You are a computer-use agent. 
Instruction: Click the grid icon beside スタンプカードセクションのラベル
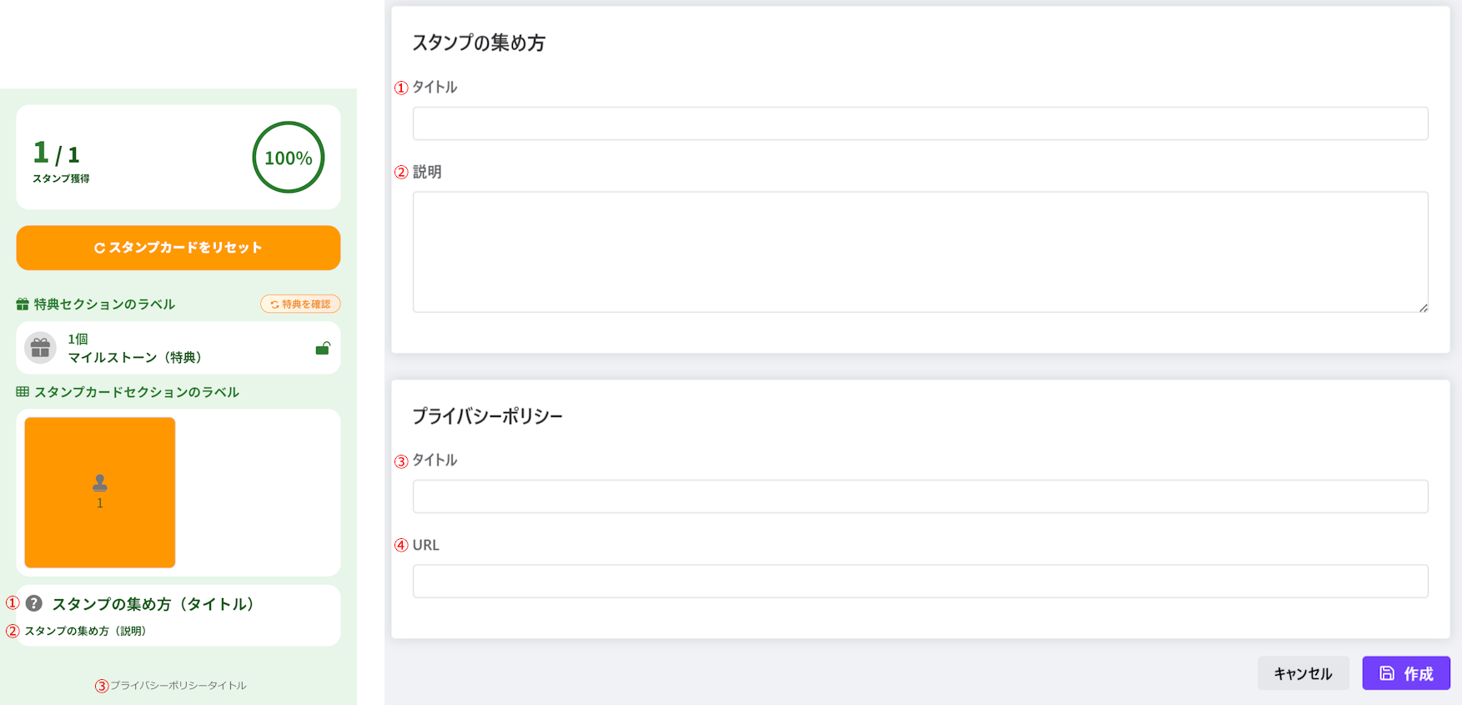[20, 391]
